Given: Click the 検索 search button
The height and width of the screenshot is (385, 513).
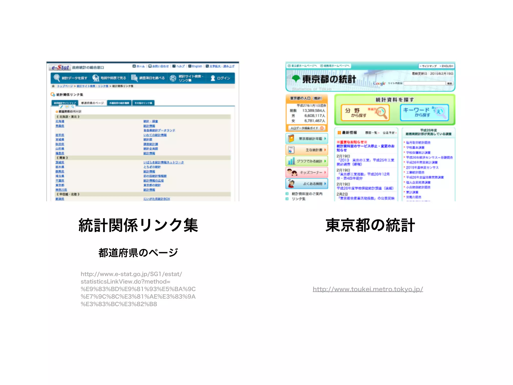Looking at the screenshot, I should 450,83.
